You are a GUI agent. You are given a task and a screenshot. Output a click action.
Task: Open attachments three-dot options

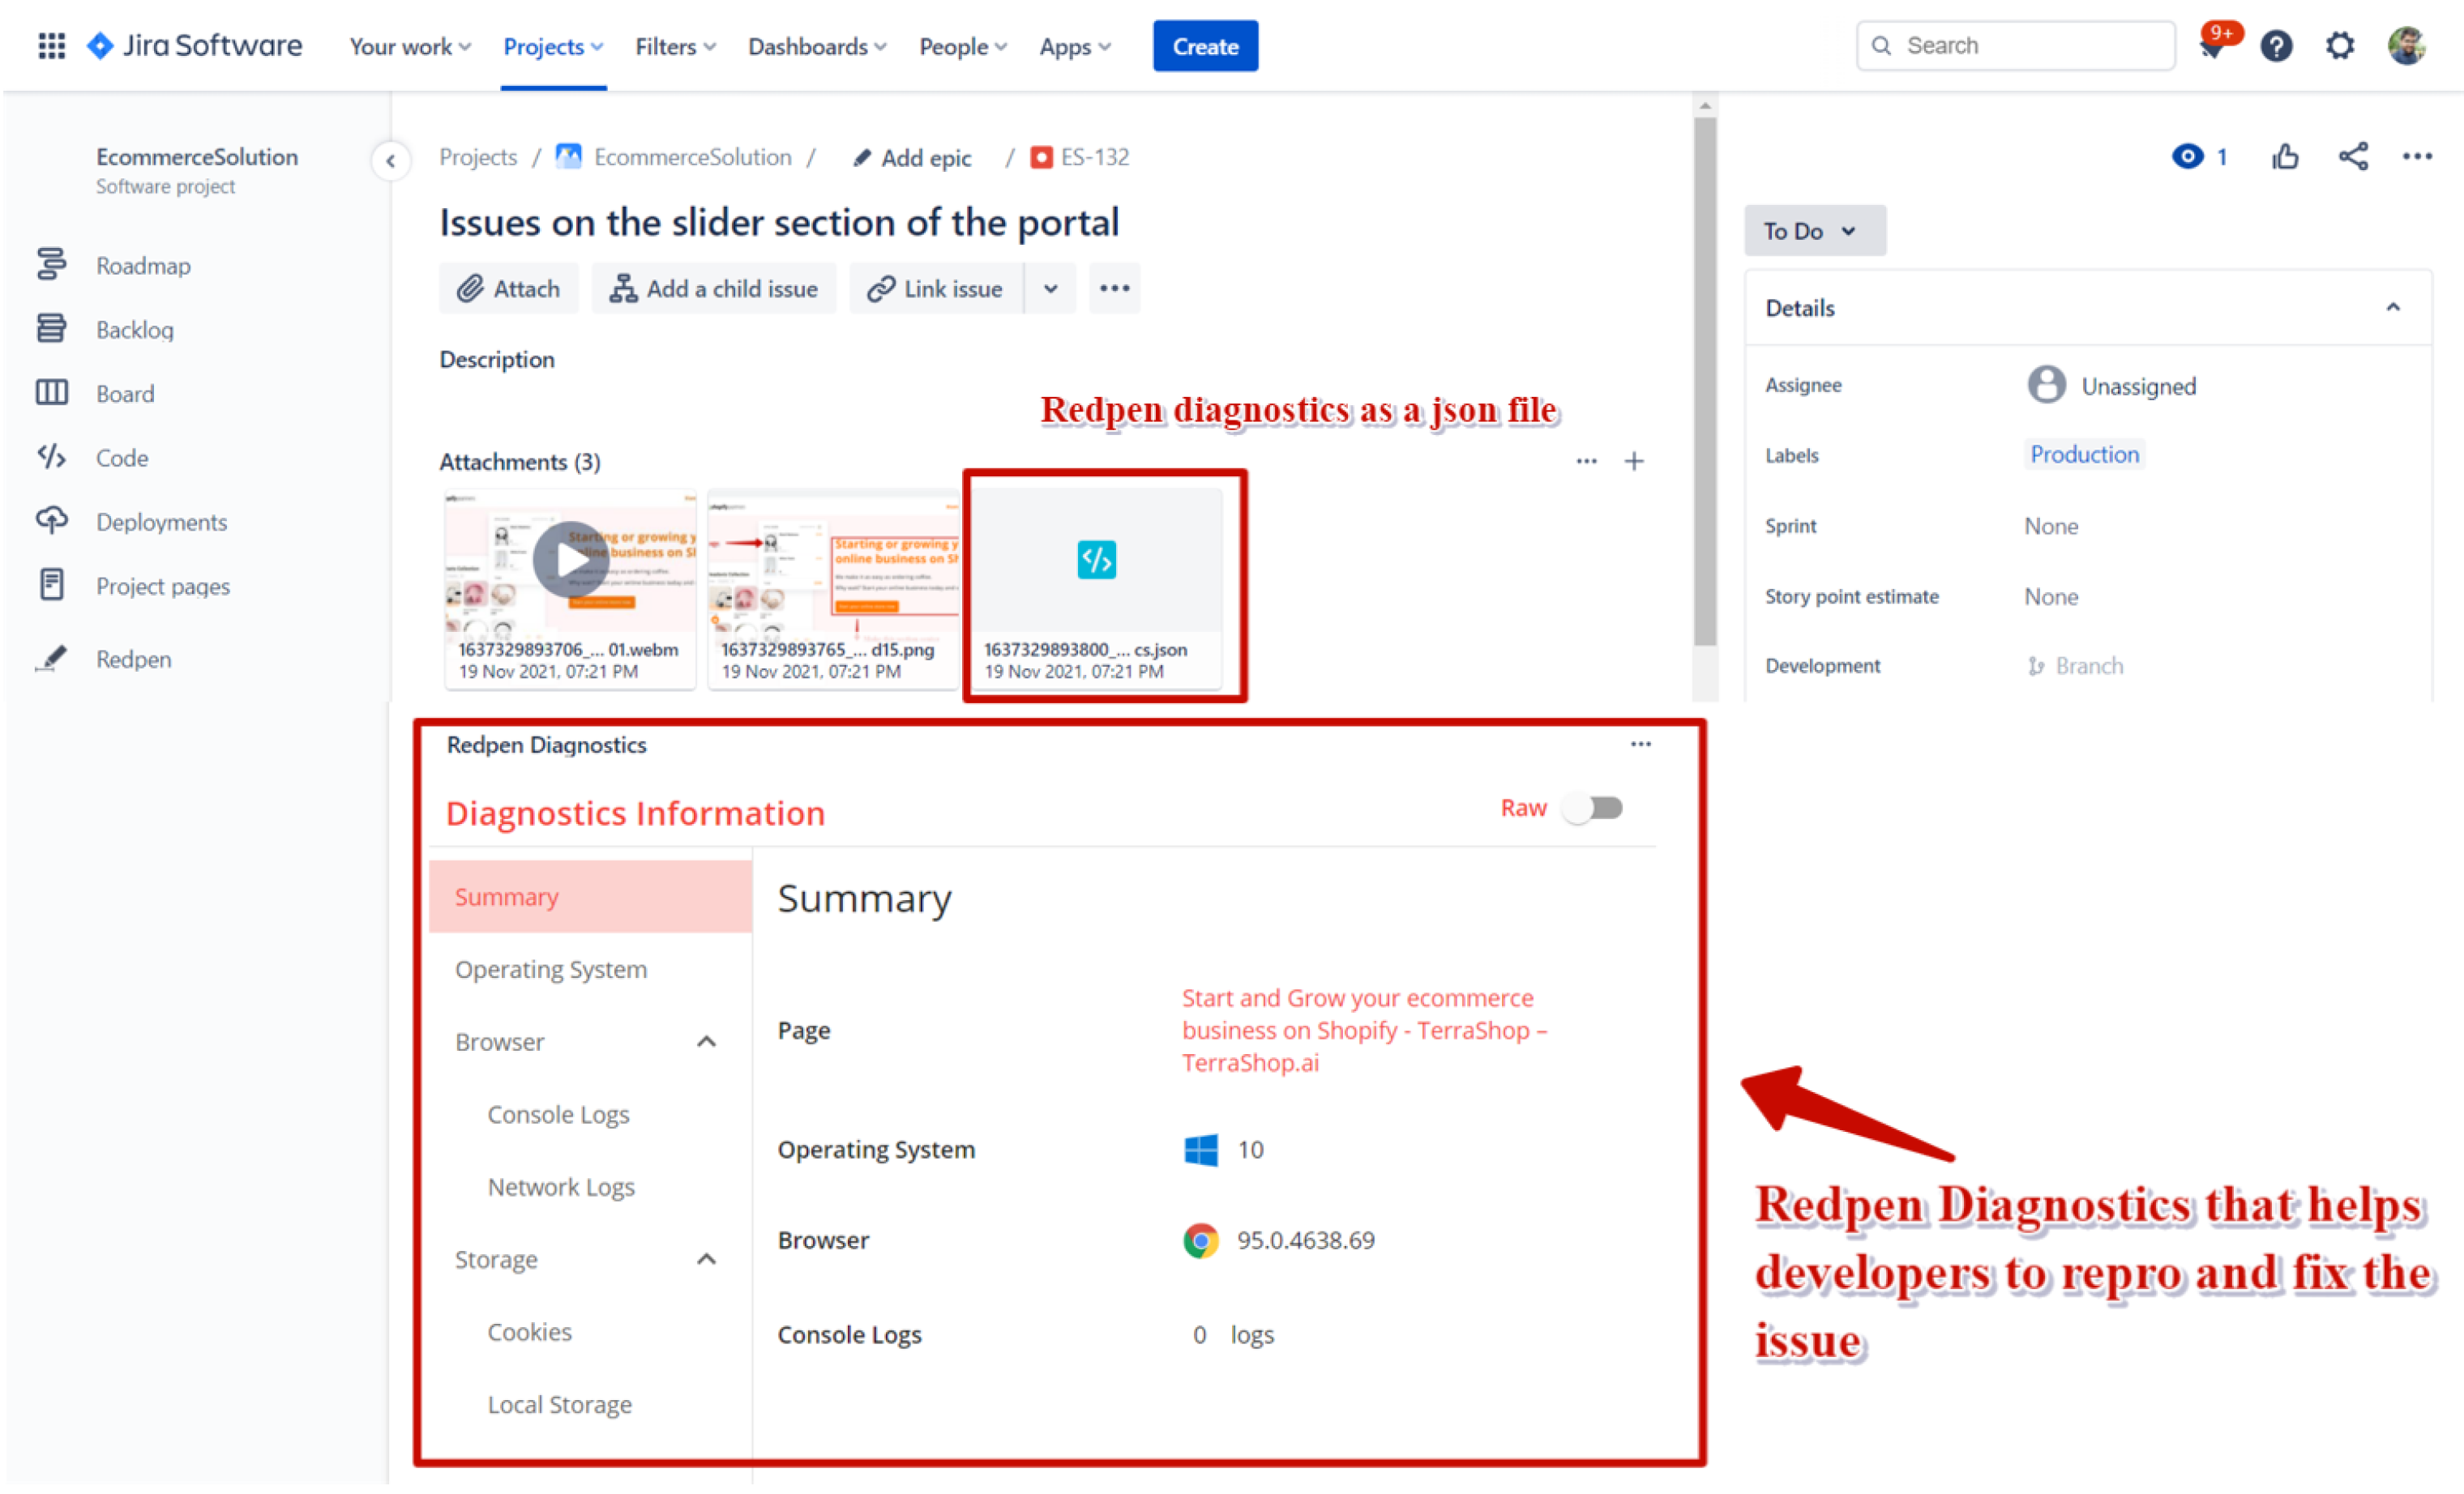pos(1586,462)
